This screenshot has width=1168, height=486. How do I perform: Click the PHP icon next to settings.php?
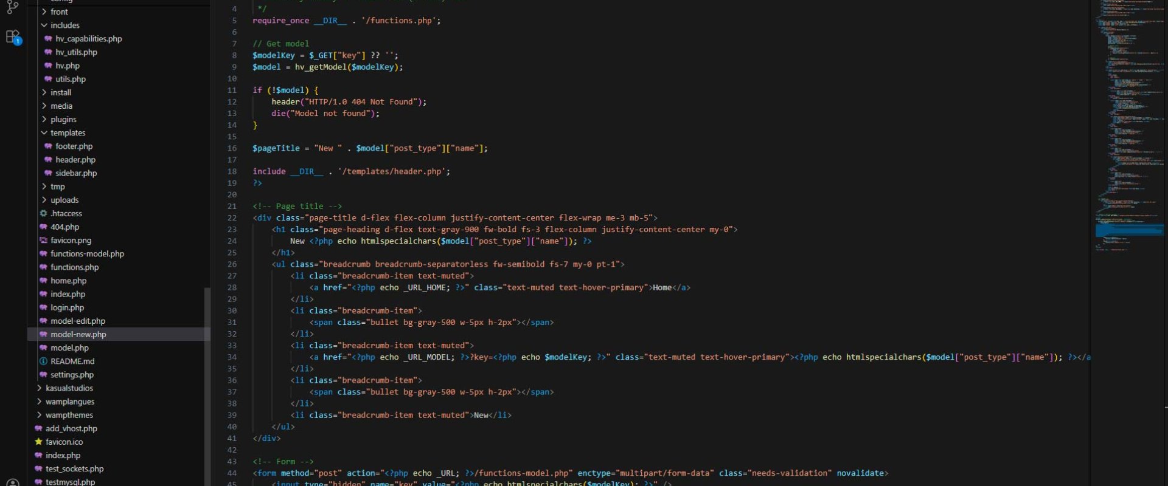click(43, 374)
